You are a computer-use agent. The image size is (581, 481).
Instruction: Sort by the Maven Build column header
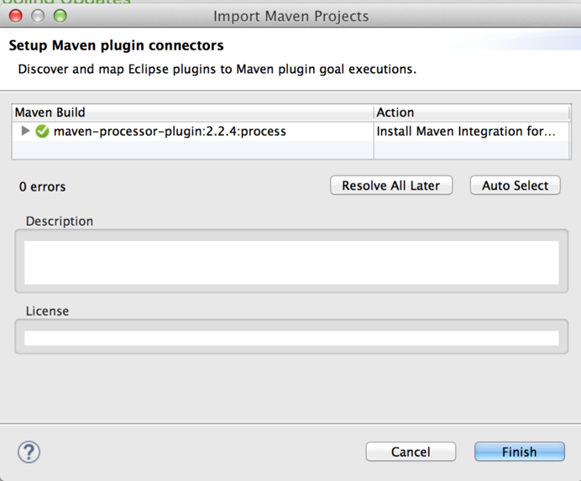click(x=192, y=112)
